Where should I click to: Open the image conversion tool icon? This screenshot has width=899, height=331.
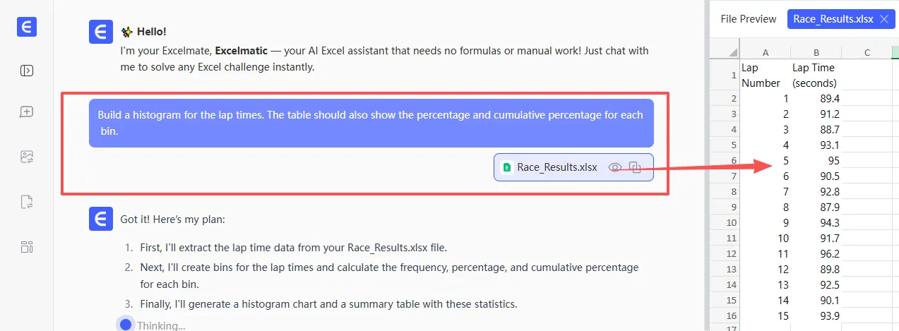(x=27, y=157)
